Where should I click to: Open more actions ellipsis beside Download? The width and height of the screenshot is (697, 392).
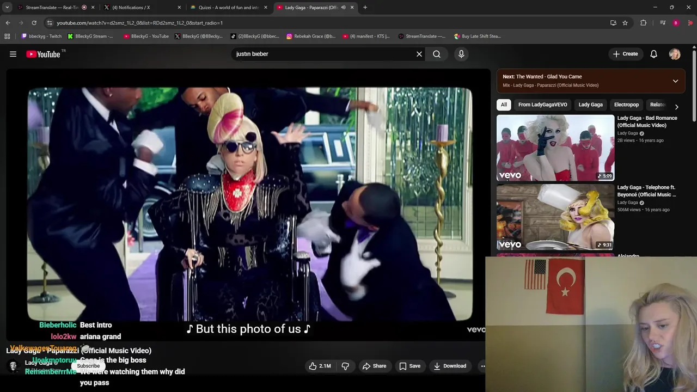[x=482, y=366]
